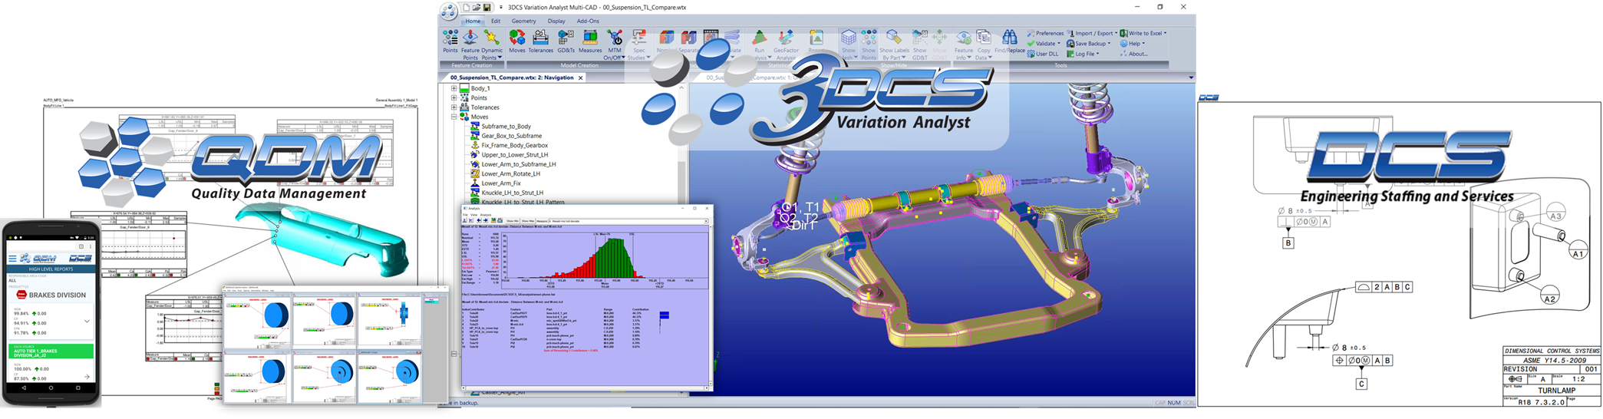Open the Moves tool in ribbon

(517, 42)
